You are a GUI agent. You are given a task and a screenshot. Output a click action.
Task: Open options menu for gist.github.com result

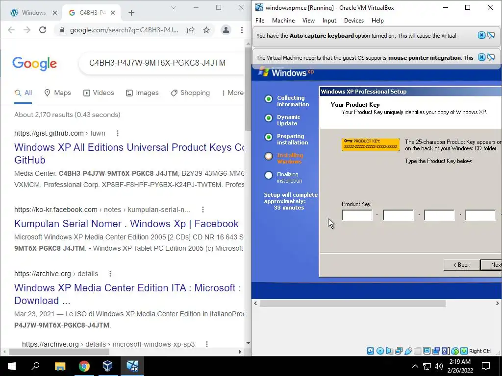tap(118, 133)
